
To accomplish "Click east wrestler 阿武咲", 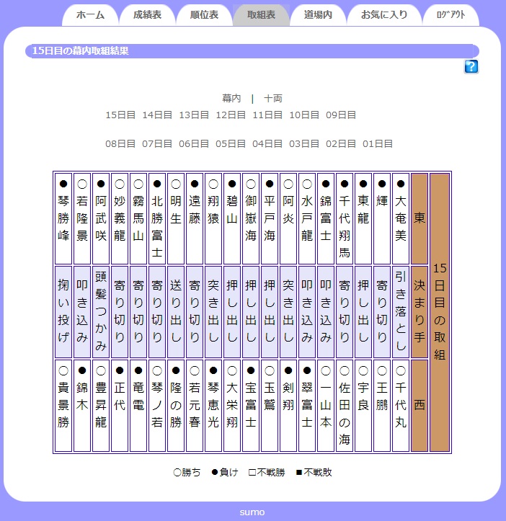I will click(x=101, y=218).
